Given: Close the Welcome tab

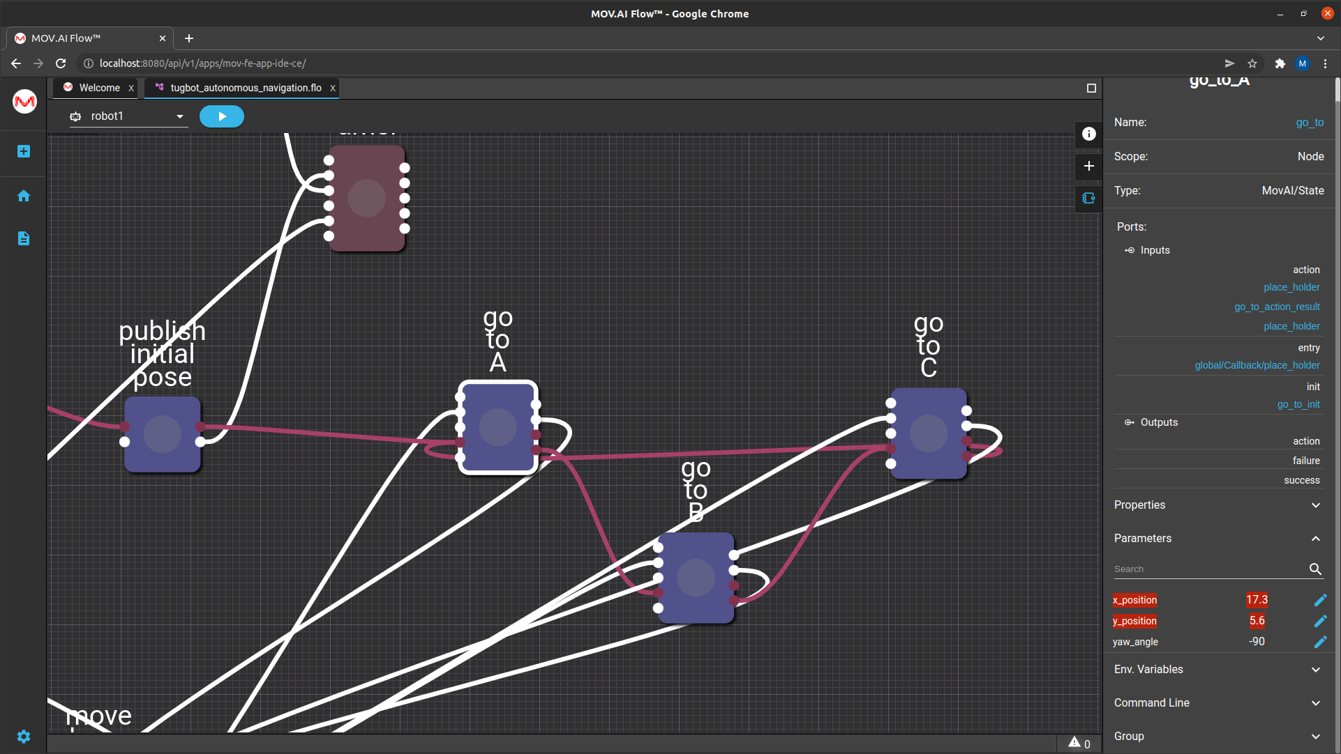Looking at the screenshot, I should pos(130,88).
